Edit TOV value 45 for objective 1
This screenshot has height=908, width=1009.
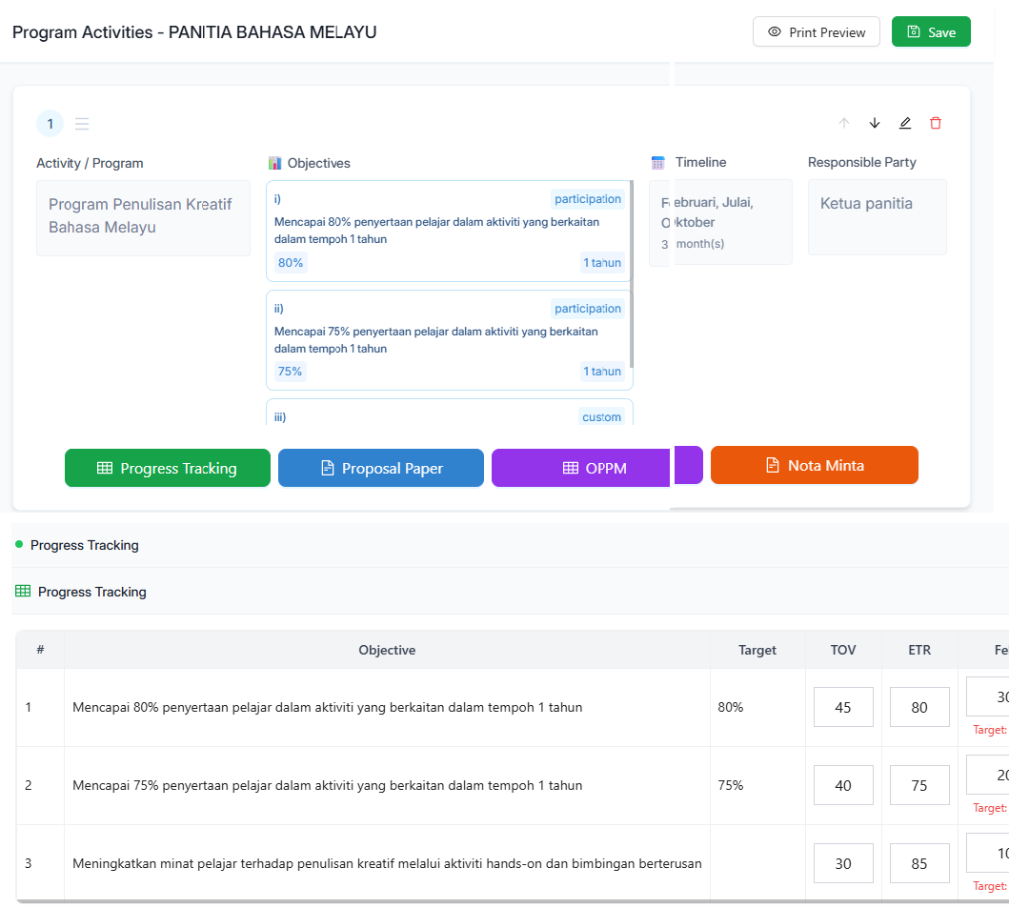pos(842,707)
